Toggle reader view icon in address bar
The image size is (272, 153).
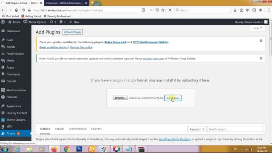tap(143, 10)
